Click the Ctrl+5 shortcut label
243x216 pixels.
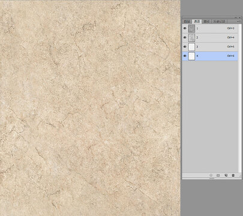[230, 47]
